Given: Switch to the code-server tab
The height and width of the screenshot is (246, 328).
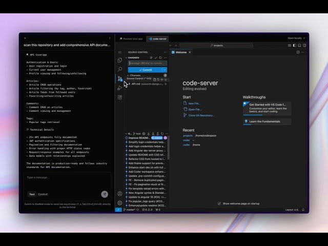Looking at the screenshot, I should click(158, 39).
